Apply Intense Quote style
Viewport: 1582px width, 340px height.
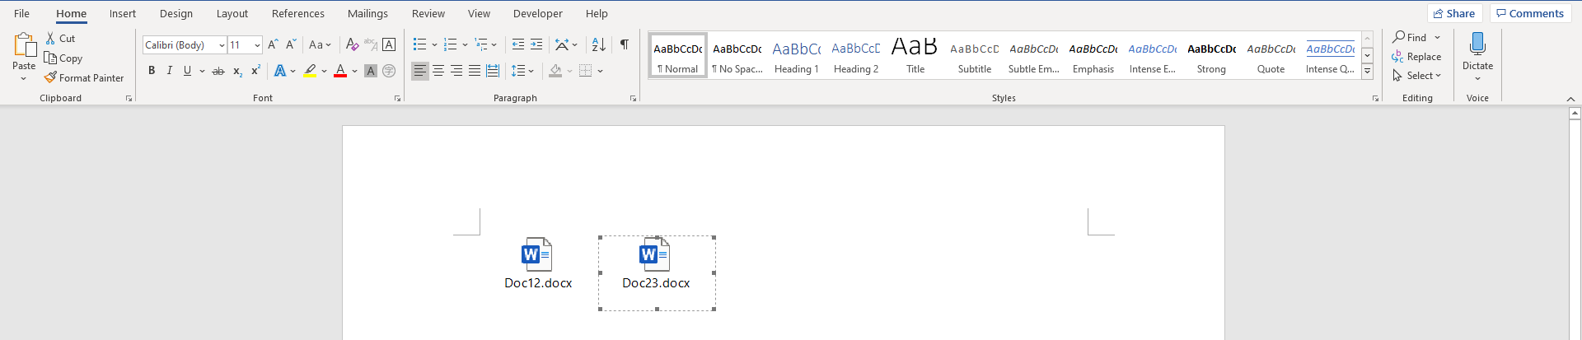coord(1331,56)
